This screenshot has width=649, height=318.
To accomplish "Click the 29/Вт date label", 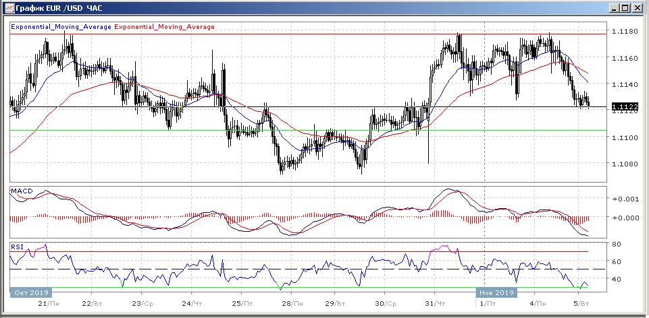I will (x=336, y=304).
